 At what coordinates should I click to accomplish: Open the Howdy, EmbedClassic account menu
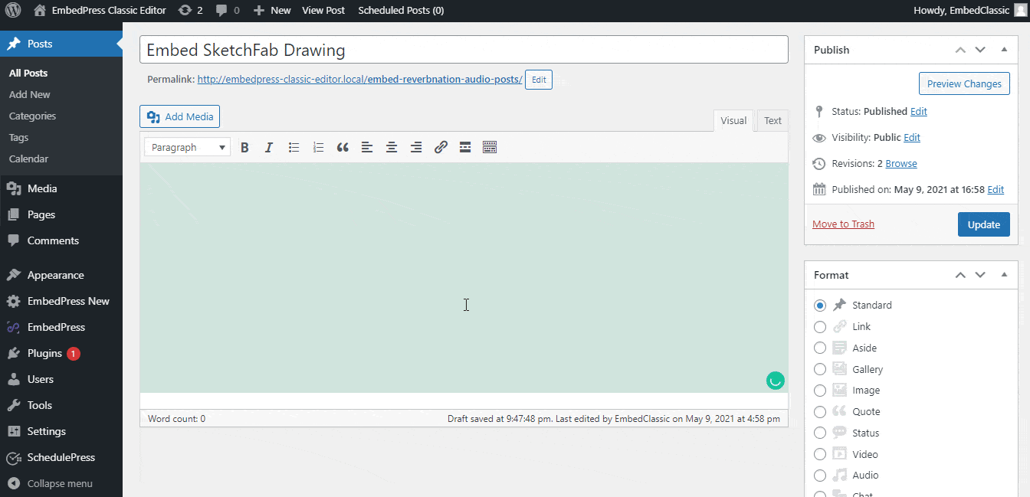tap(969, 11)
